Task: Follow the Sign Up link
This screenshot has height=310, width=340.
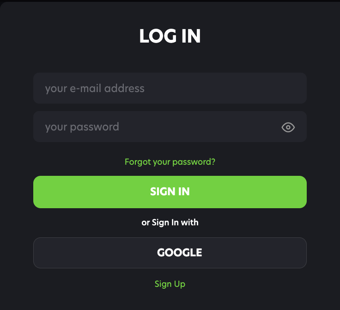Action: click(170, 284)
